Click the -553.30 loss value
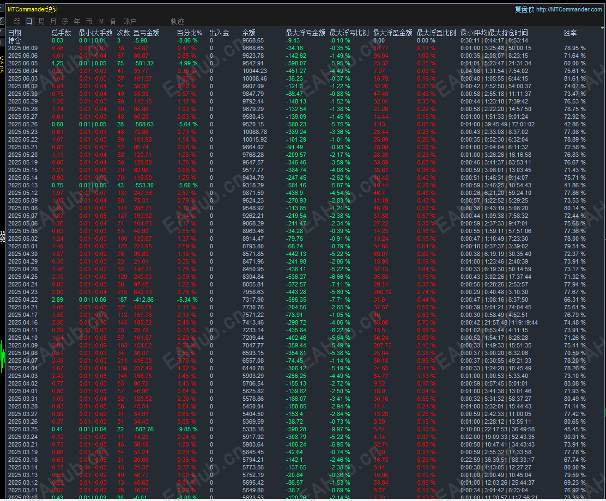This screenshot has height=501, width=606. 144,185
